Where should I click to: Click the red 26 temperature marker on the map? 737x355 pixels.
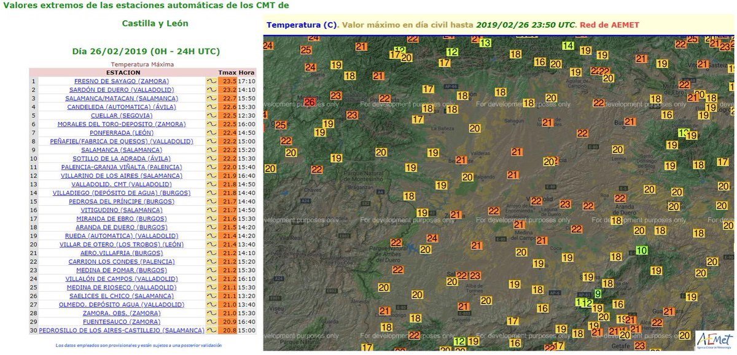[310, 102]
